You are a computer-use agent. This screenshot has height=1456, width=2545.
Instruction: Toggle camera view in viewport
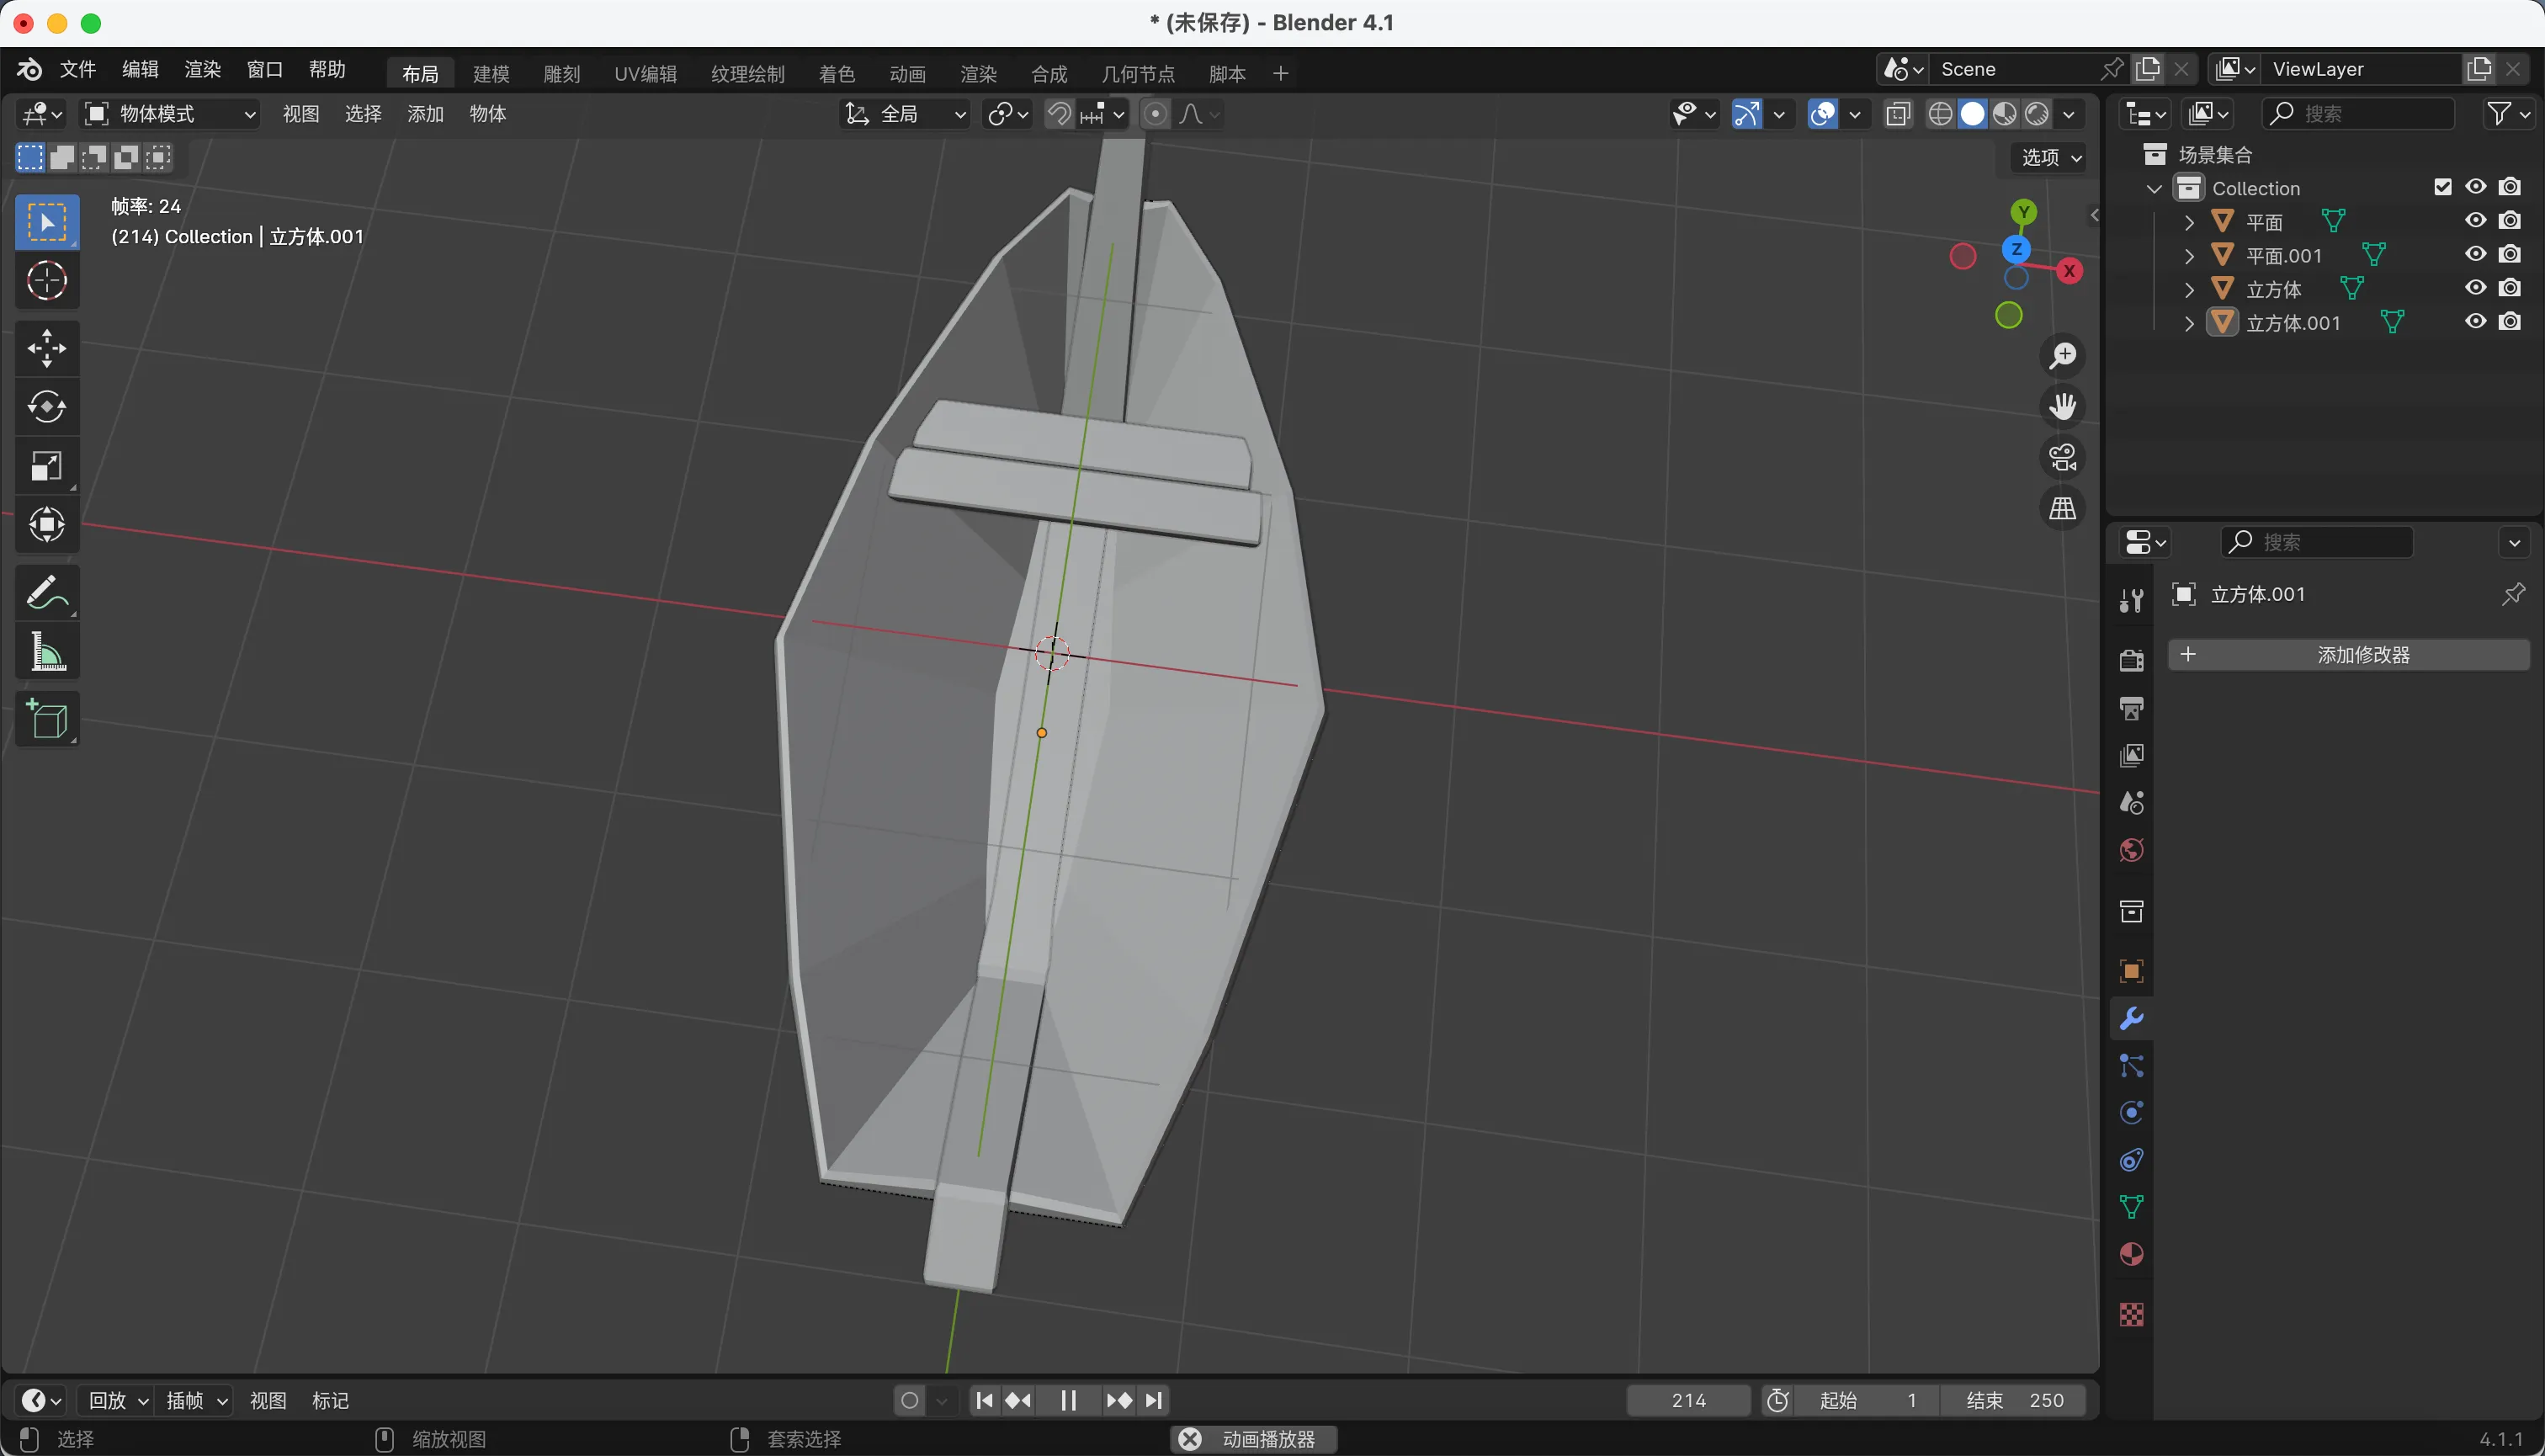(2063, 458)
